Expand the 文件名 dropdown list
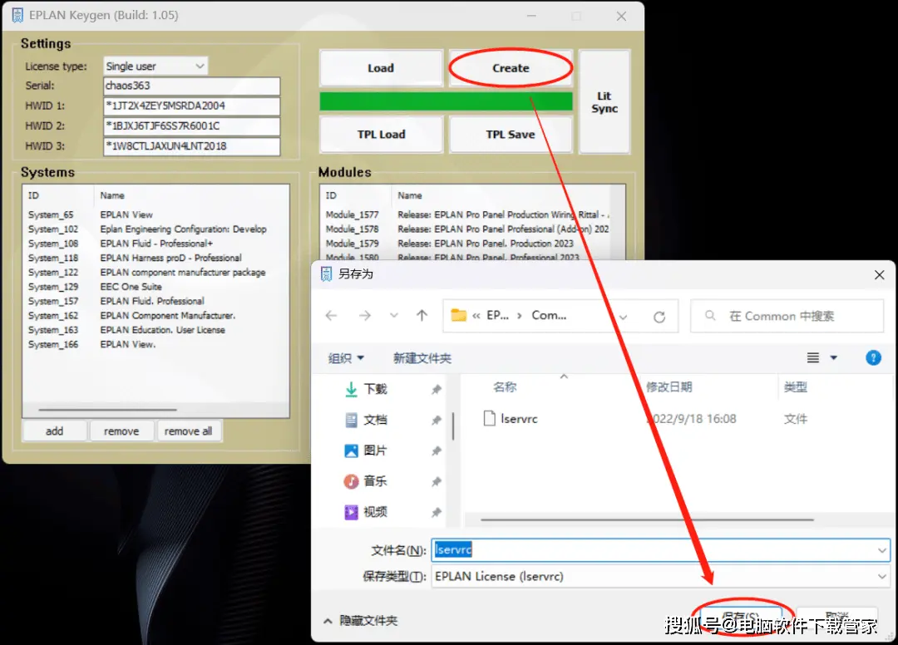Screen dimensions: 898x645 click(x=881, y=550)
